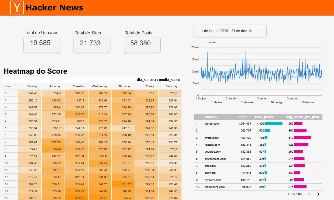This screenshot has height=200, width=334.
Task: Click the Saturday column header in heatmap
Action: click(x=171, y=86)
